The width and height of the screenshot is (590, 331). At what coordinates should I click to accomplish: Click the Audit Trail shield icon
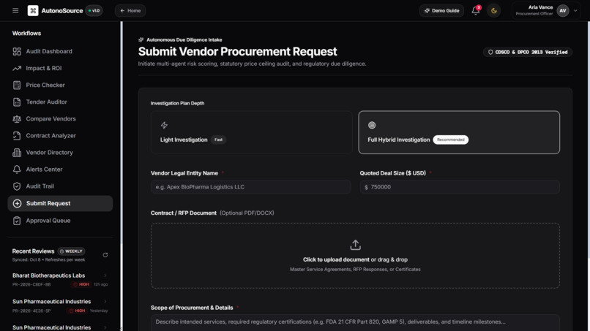click(17, 186)
